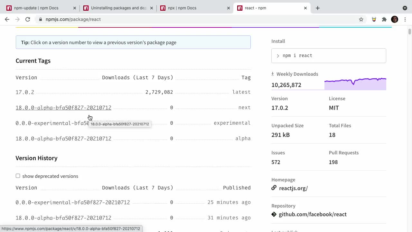
Task: Reload the current page
Action: (28, 19)
